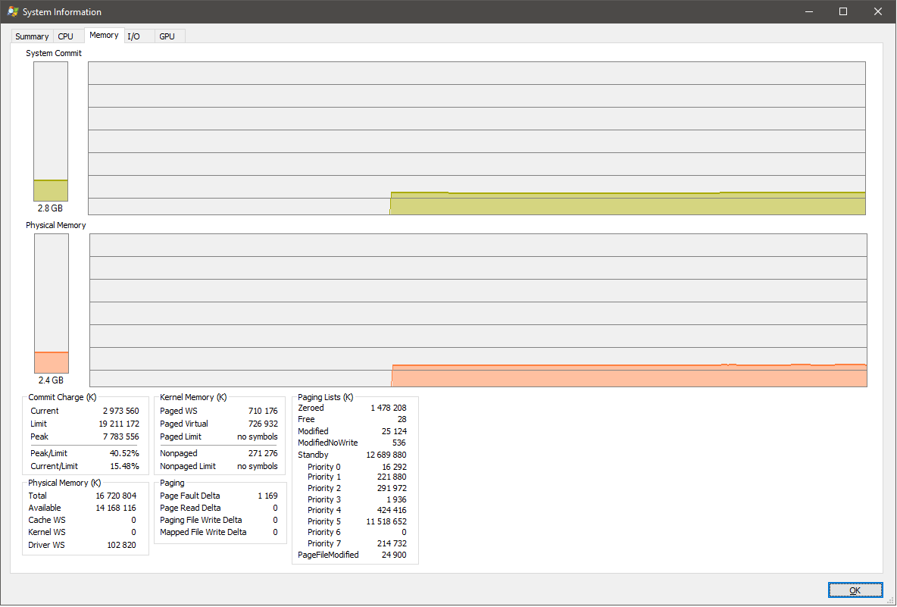This screenshot has height=607, width=897.
Task: Click Paged Virtual value 726 932
Action: click(x=263, y=424)
